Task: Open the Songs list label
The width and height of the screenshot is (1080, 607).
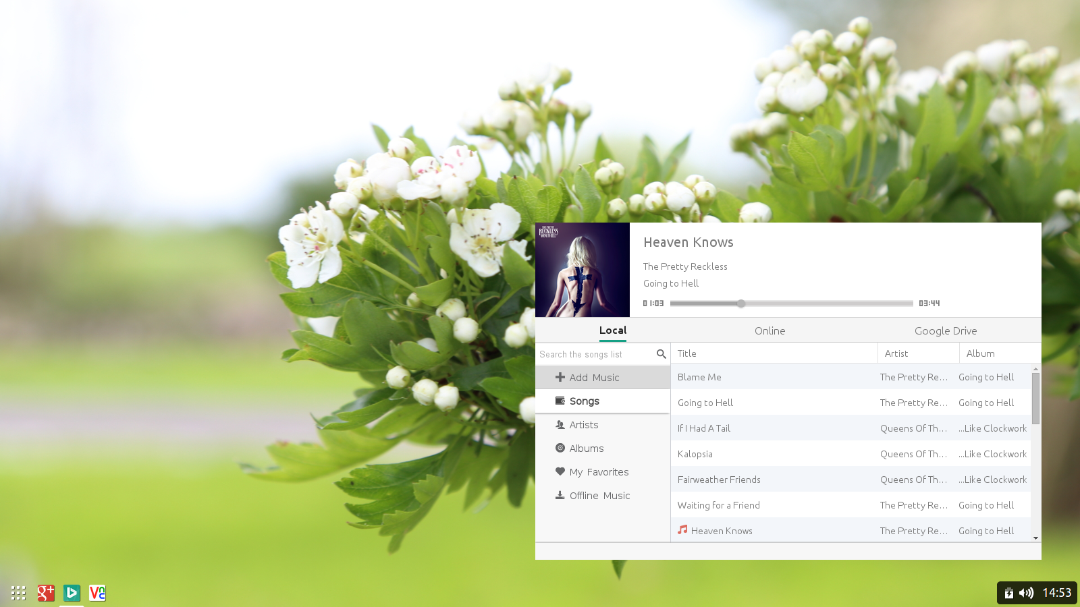Action: pyautogui.click(x=585, y=401)
